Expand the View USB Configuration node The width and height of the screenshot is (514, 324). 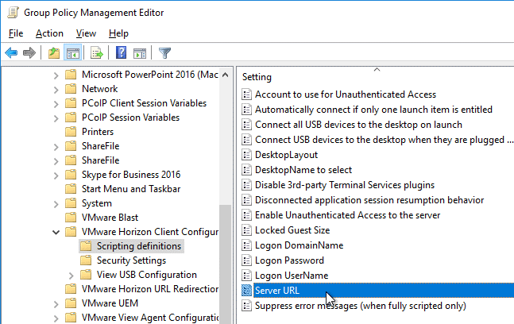coord(71,276)
